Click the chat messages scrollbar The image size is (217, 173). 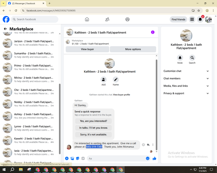pos(156,105)
